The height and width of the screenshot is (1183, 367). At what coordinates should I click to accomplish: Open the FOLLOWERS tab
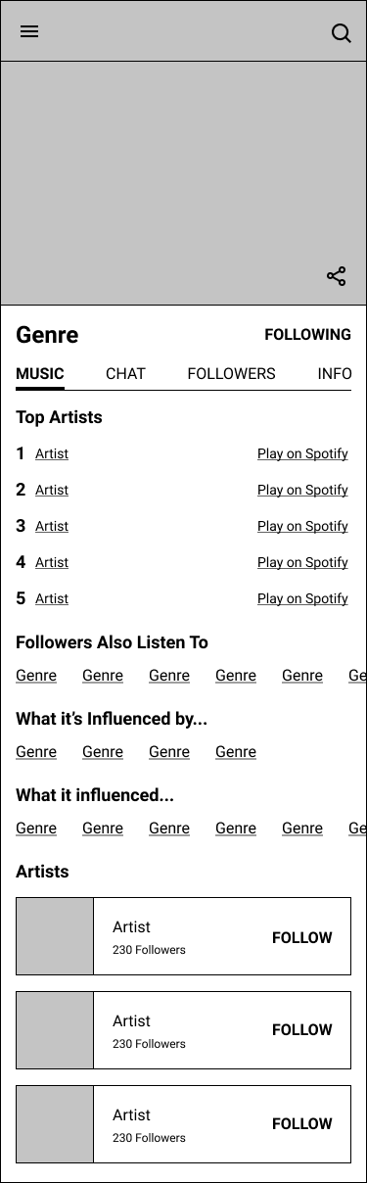click(x=231, y=374)
